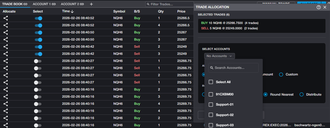This screenshot has height=128, width=330.
Task: Tick the 91CXBM00 account checkbox
Action: [211, 94]
